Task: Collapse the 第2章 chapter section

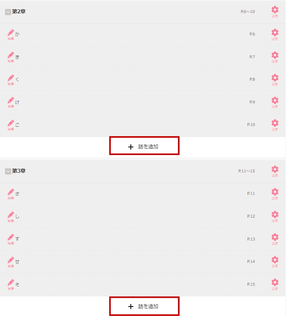Action: click(x=8, y=12)
